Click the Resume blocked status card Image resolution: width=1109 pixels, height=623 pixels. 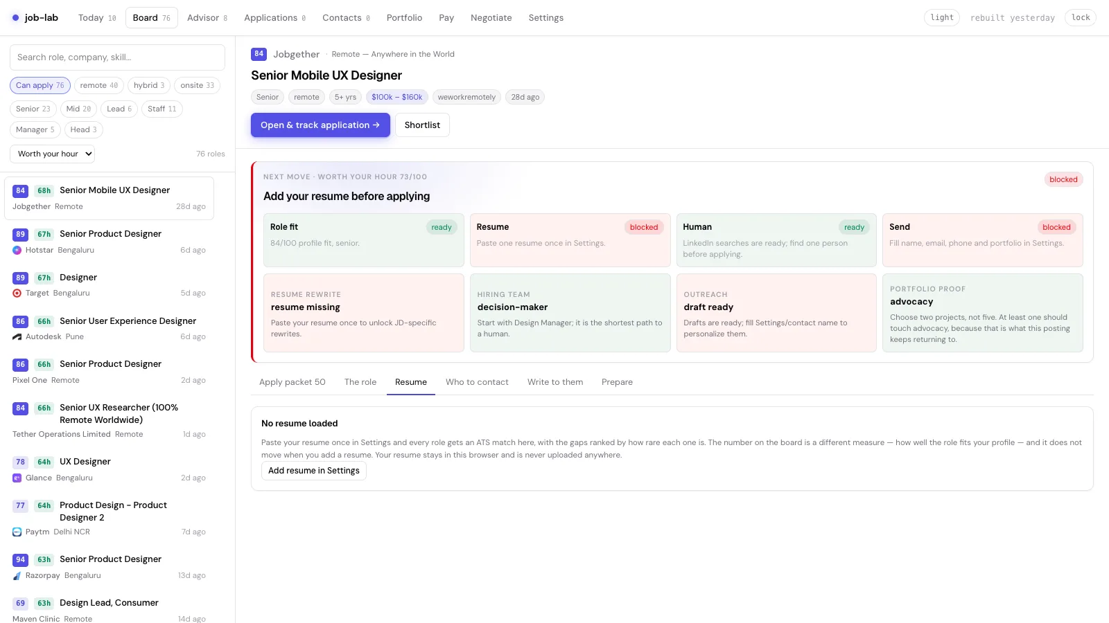click(x=570, y=240)
